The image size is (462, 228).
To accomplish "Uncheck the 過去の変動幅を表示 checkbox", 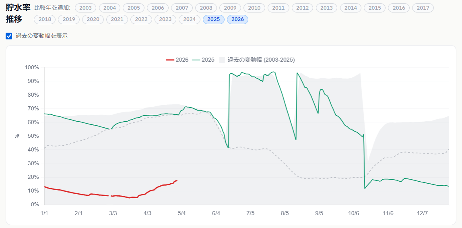I will [x=9, y=36].
